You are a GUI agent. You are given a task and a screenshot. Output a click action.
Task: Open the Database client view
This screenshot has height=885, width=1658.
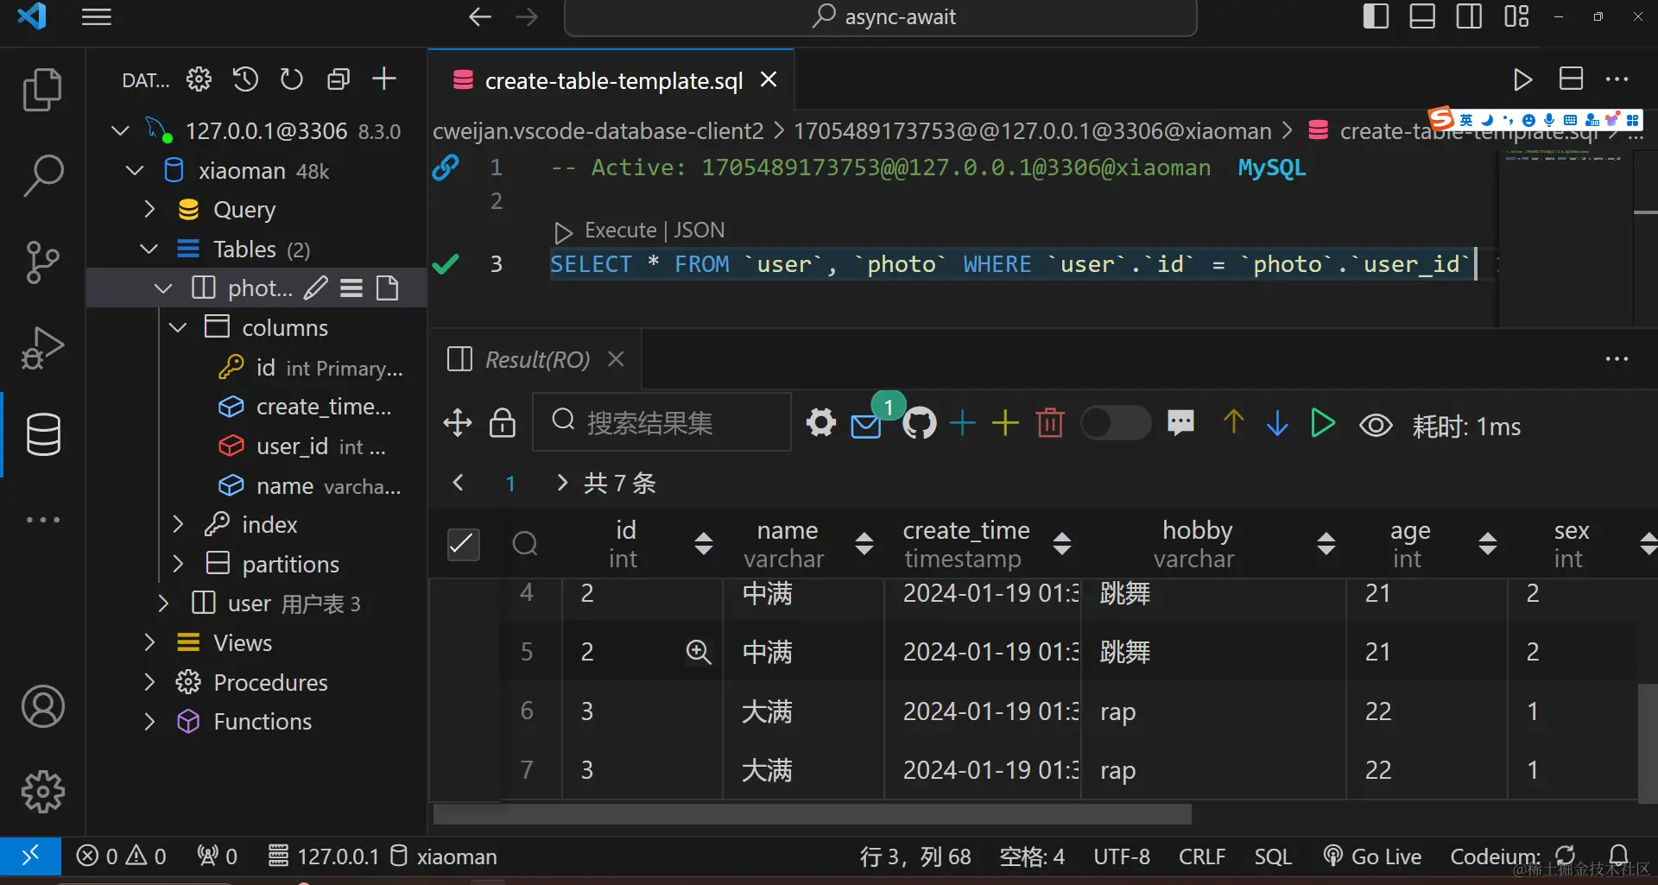[42, 434]
